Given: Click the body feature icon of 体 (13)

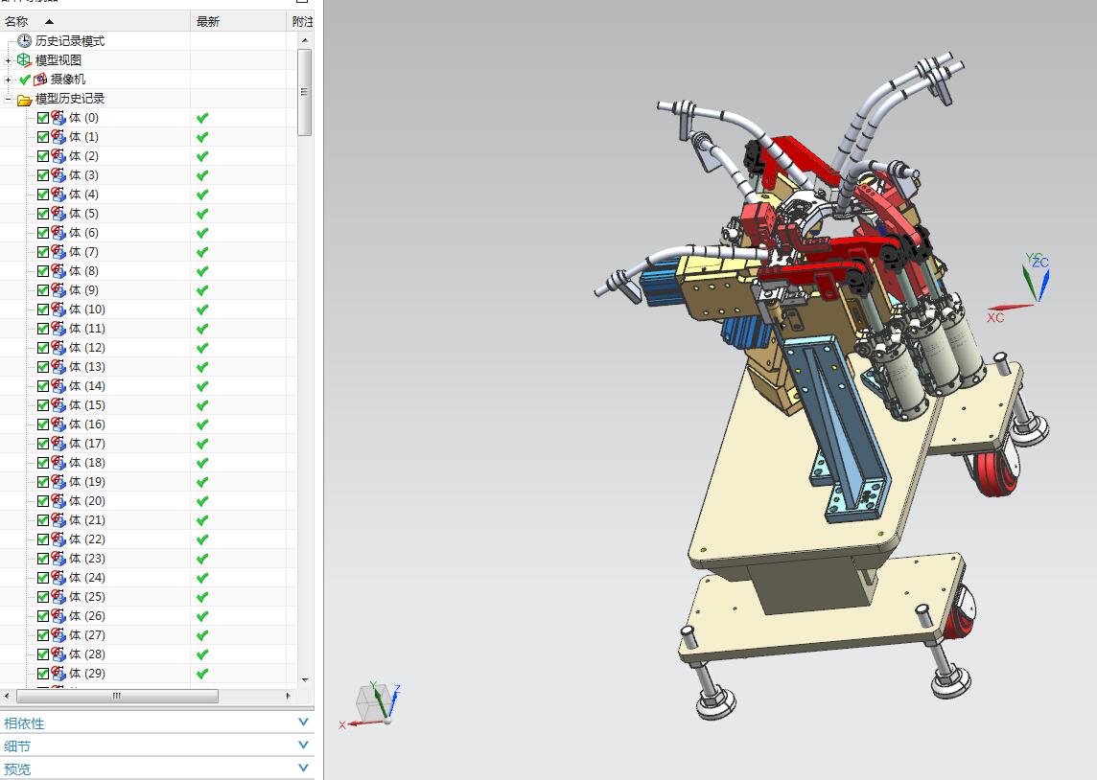Looking at the screenshot, I should pos(58,366).
